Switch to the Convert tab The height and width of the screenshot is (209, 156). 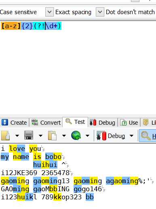(46, 123)
